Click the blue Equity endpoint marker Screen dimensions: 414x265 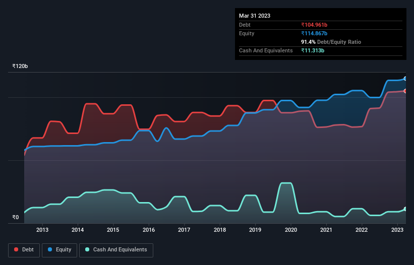pos(405,79)
